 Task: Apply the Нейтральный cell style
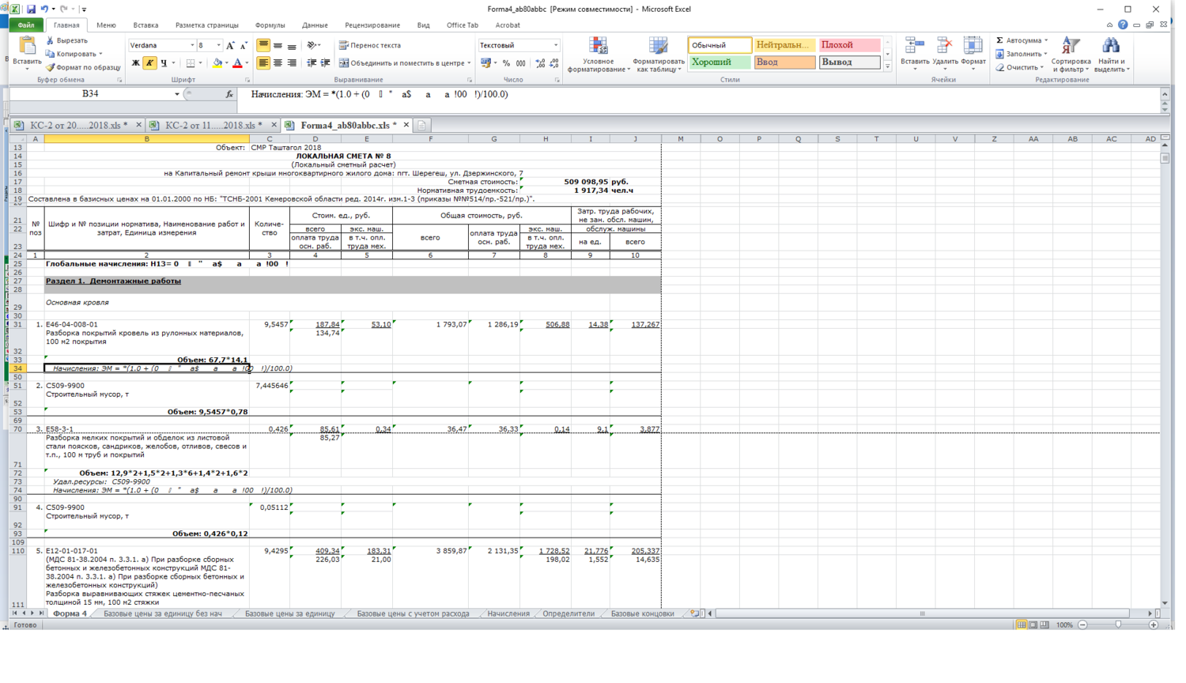784,45
